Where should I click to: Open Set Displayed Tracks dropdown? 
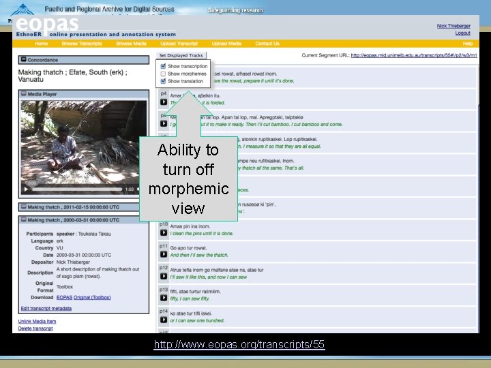click(181, 55)
